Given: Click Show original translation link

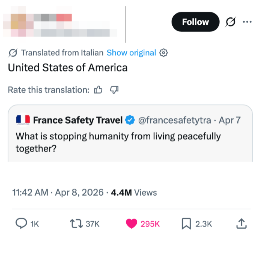Looking at the screenshot, I should tap(131, 53).
